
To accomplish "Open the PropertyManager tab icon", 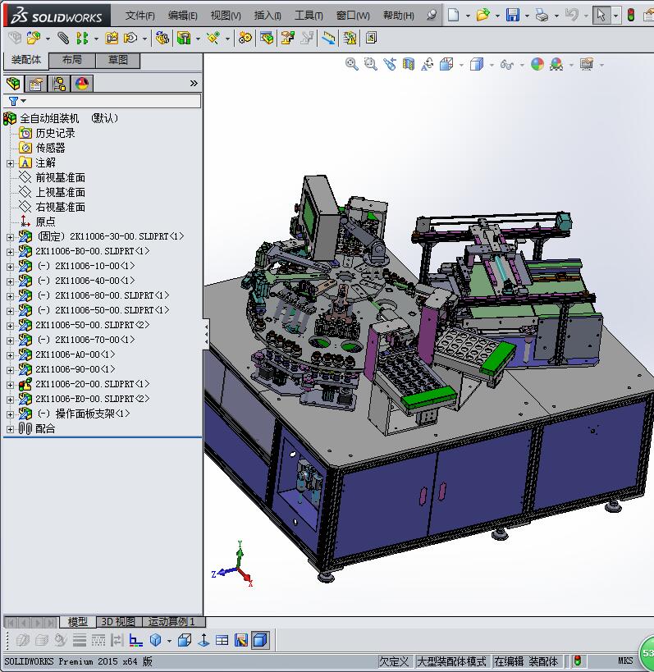I will tap(36, 83).
